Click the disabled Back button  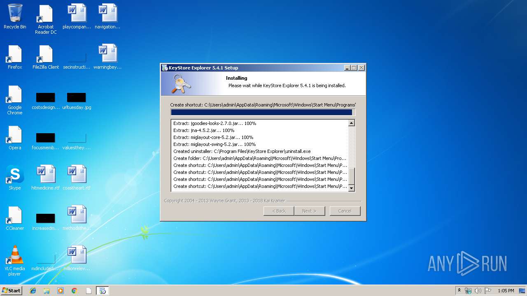(x=279, y=211)
